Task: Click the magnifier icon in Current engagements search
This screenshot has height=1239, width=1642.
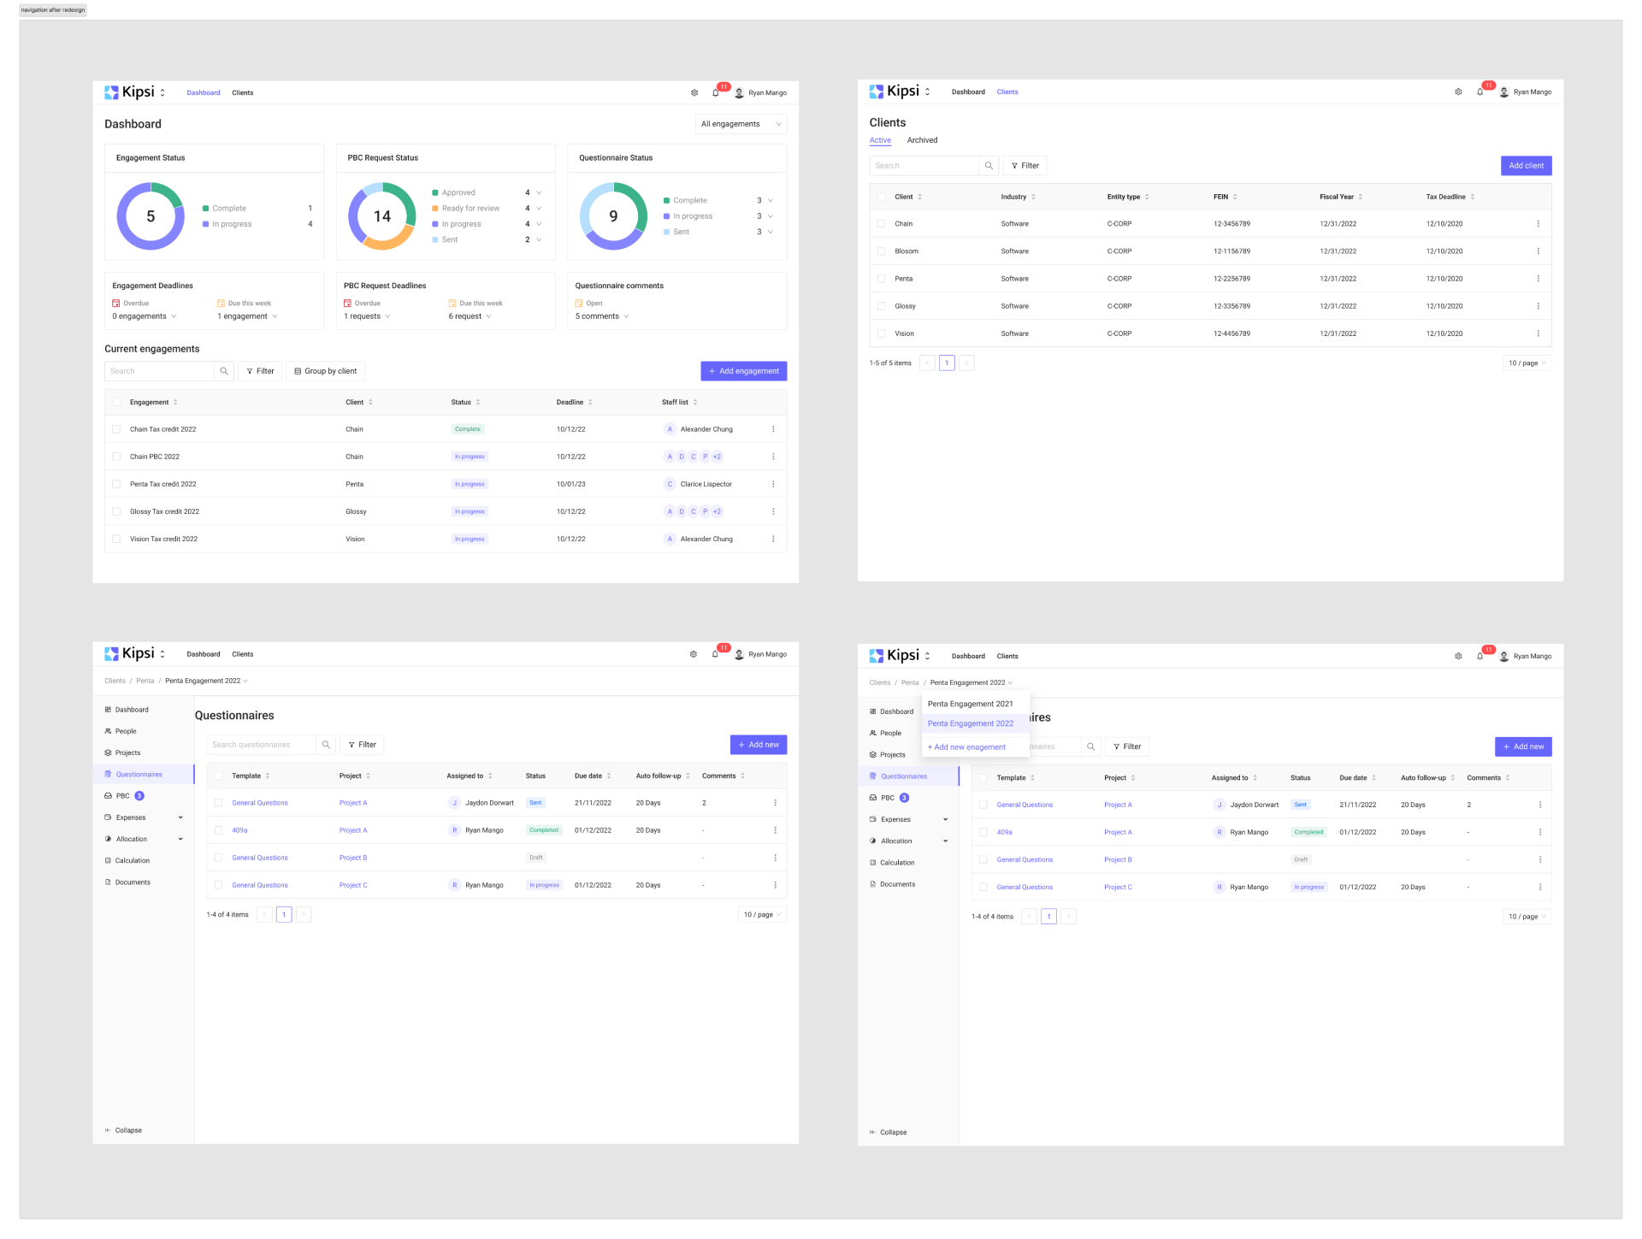Action: click(224, 371)
